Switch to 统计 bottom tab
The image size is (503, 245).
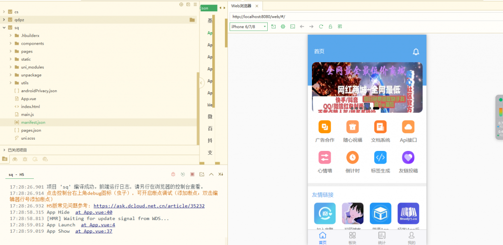coord(382,238)
